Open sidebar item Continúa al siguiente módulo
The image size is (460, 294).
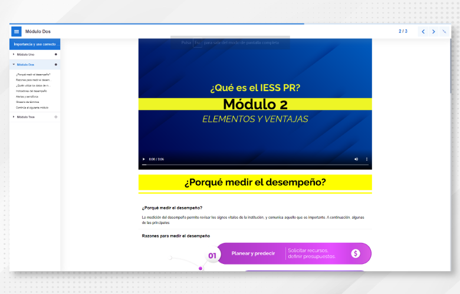click(32, 108)
